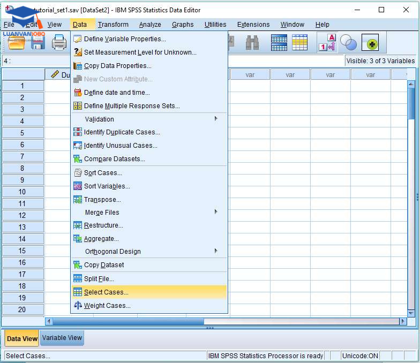Minimize the SPSS Data Editor window

tap(357, 10)
